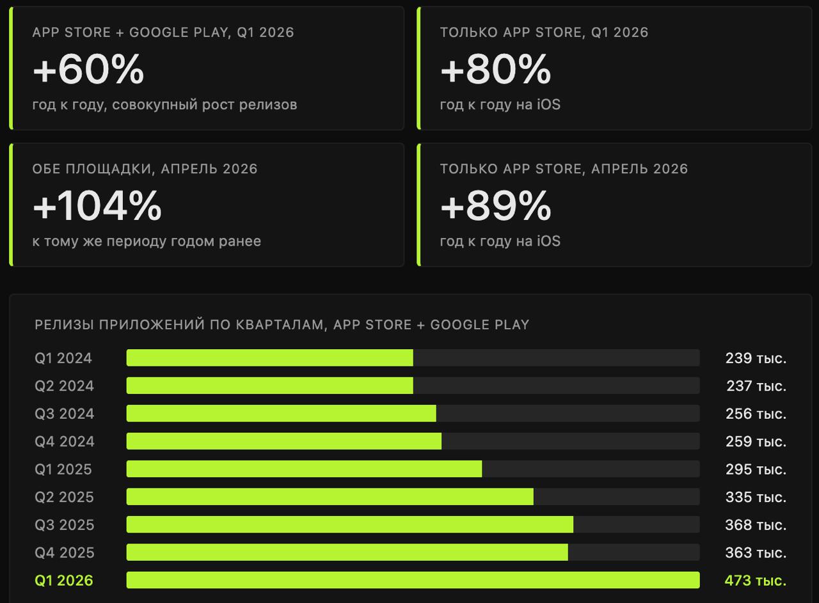Select the Q2 2024 row label
The height and width of the screenshot is (603, 819).
coord(64,386)
